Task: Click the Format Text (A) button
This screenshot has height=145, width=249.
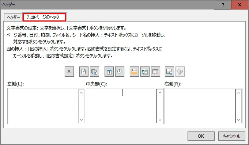Action: (x=69, y=72)
